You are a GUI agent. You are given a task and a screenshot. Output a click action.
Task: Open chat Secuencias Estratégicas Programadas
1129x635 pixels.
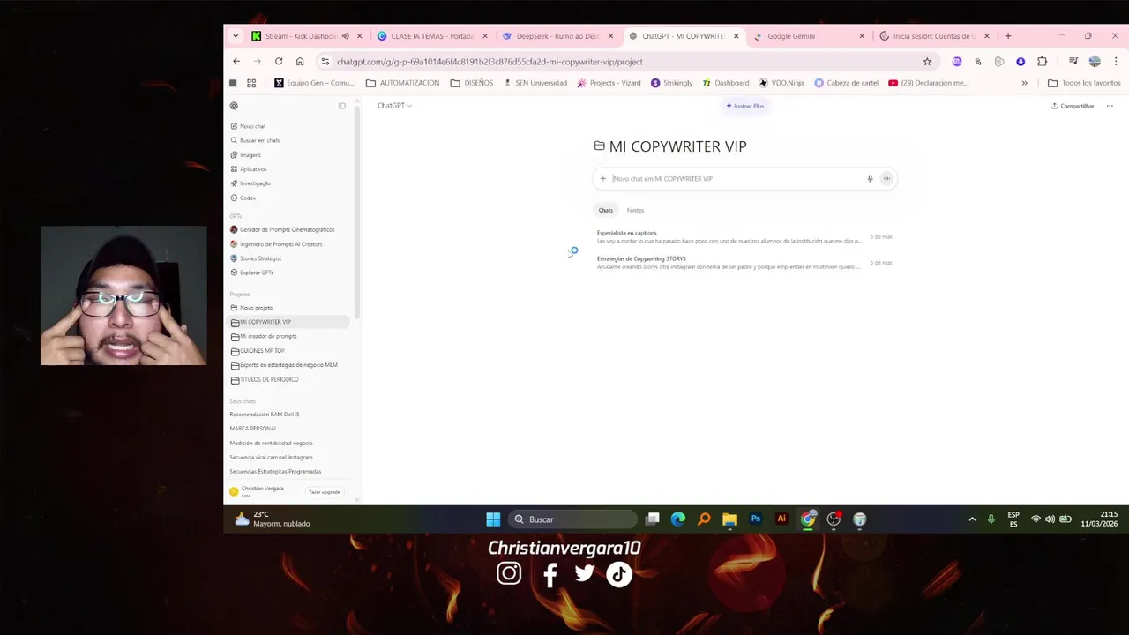[275, 472]
